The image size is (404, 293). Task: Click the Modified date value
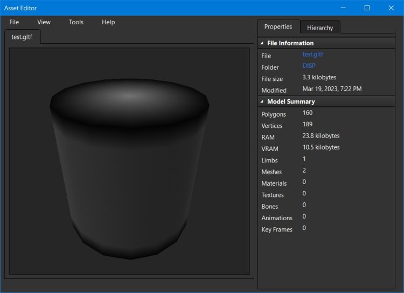[x=332, y=89]
